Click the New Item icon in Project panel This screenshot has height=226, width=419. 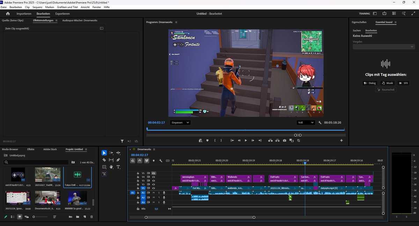pos(84,217)
